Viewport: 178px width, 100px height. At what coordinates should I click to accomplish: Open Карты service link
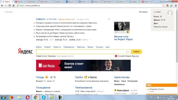(39, 47)
